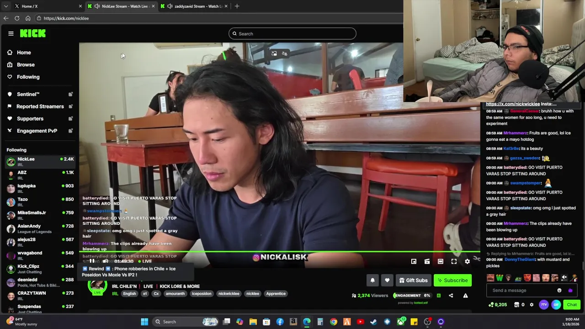The height and width of the screenshot is (329, 585).
Task: Open File Explorer from taskbar
Action: point(253,322)
